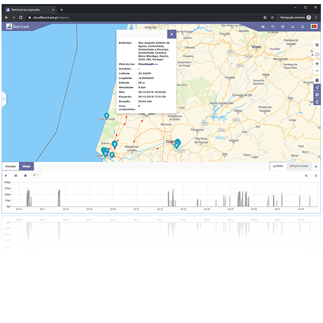Image resolution: width=323 pixels, height=323 pixels.
Task: Switch to Altitude tab
Action: (x=26, y=166)
